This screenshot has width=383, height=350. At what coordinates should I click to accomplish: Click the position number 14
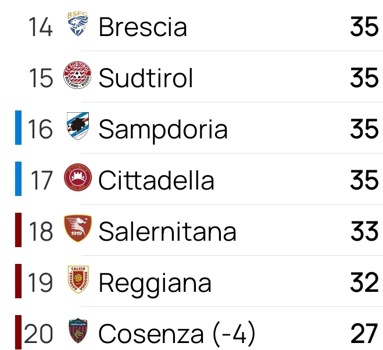pos(41,27)
